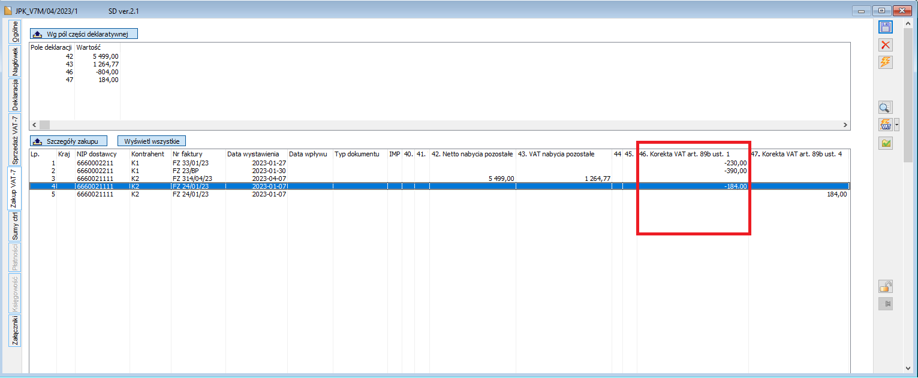Switch to the Ogólne side tab

[14, 31]
